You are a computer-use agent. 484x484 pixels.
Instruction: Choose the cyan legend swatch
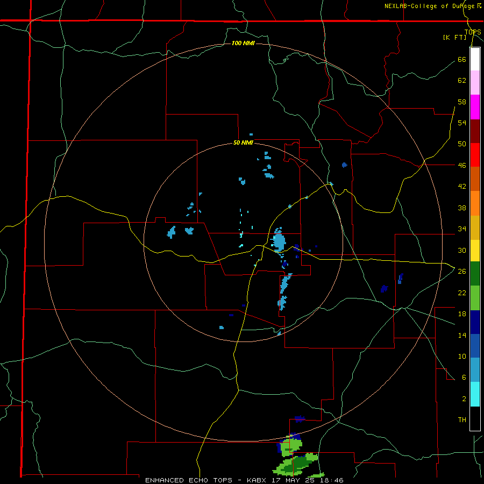[475, 394]
